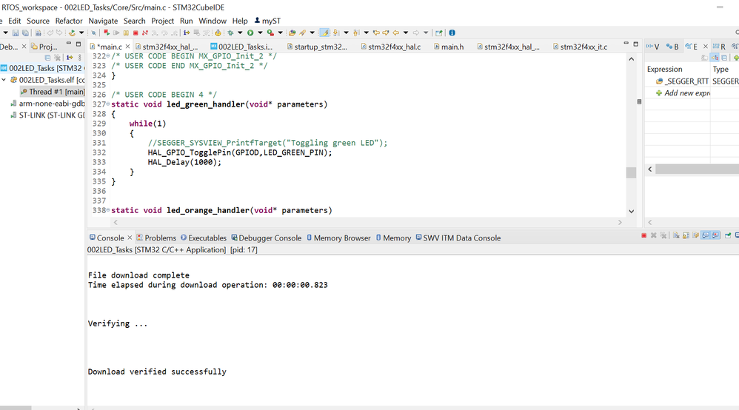Open the Edit menu
Viewport: 739px width, 410px height.
point(14,21)
